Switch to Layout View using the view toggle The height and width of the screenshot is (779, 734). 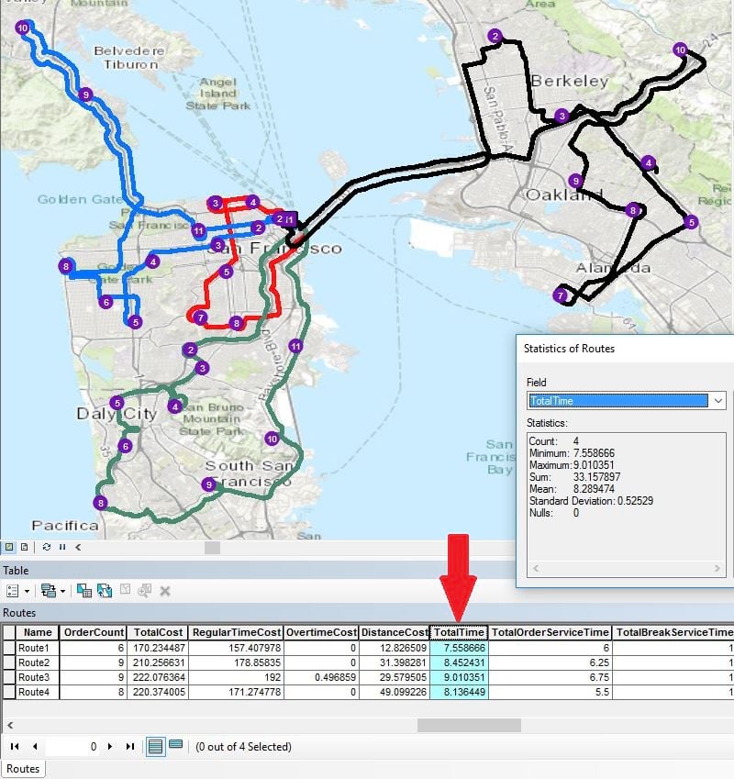click(x=25, y=548)
